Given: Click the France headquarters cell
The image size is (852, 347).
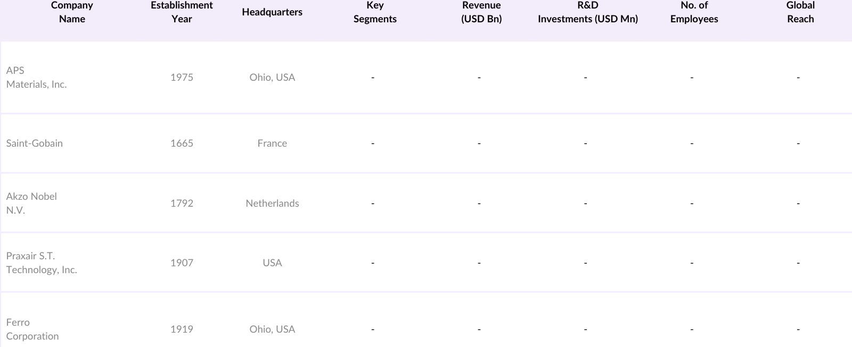Looking at the screenshot, I should pyautogui.click(x=272, y=143).
